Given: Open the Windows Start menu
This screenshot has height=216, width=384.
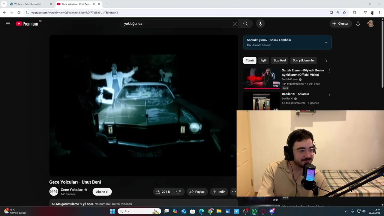Looking at the screenshot, I should coord(112,211).
